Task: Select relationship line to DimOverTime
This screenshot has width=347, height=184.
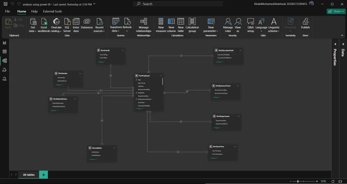Action: [x=178, y=152]
